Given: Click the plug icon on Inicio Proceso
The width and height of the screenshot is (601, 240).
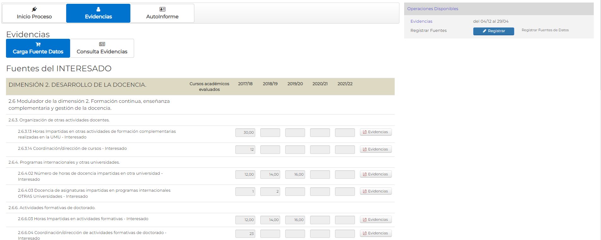Looking at the screenshot, I should point(34,9).
